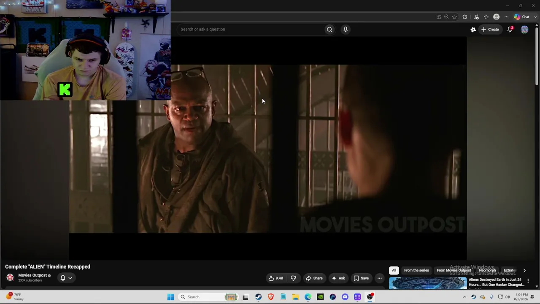This screenshot has height=304, width=540.
Task: Open browser Settings and more ellipsis
Action: pyautogui.click(x=506, y=17)
